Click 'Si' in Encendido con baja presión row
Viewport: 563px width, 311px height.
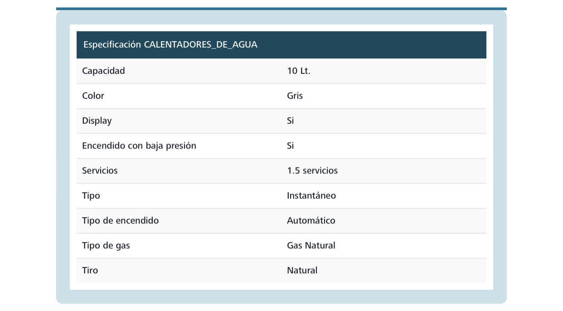tap(291, 146)
